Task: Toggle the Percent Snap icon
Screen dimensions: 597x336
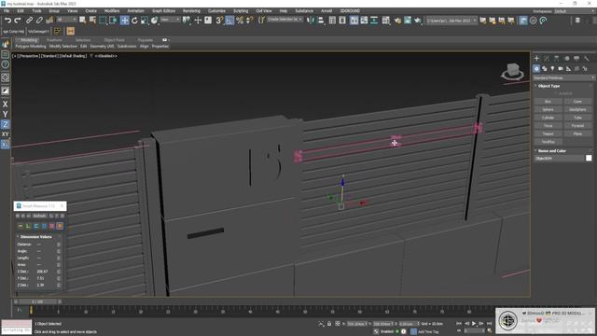Action: coord(240,21)
